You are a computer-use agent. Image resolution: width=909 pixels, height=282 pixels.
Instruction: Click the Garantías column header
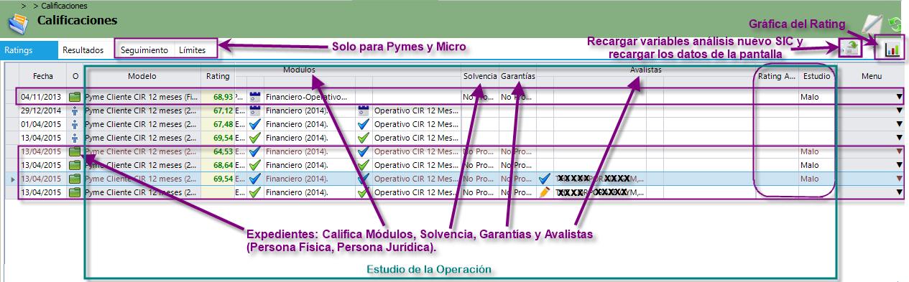pos(517,75)
